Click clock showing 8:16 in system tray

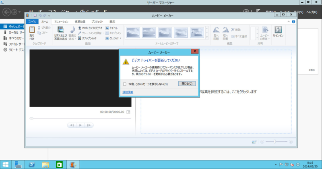[x=310, y=165]
